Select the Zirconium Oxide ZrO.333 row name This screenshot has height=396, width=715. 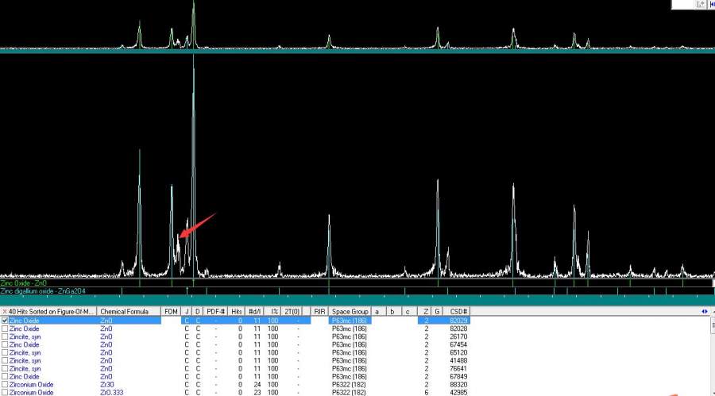click(31, 392)
